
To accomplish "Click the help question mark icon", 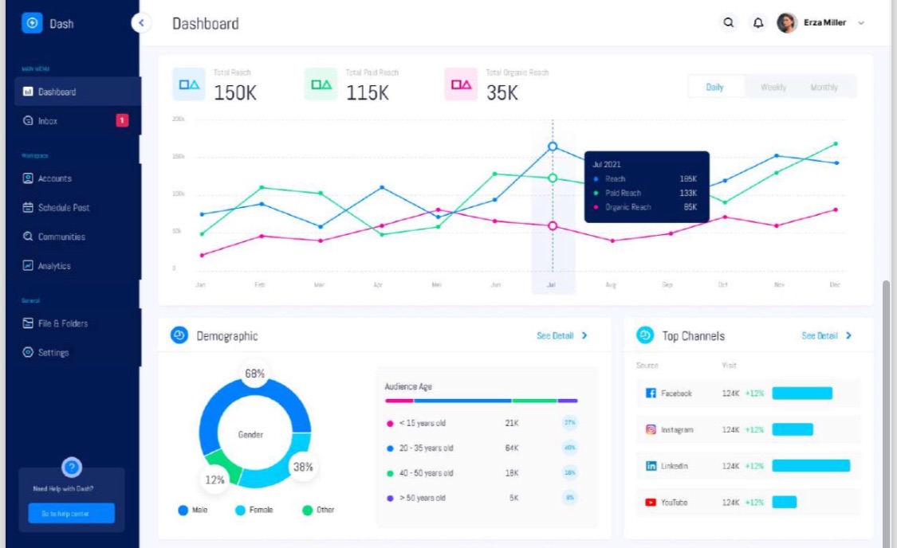I will [x=72, y=468].
